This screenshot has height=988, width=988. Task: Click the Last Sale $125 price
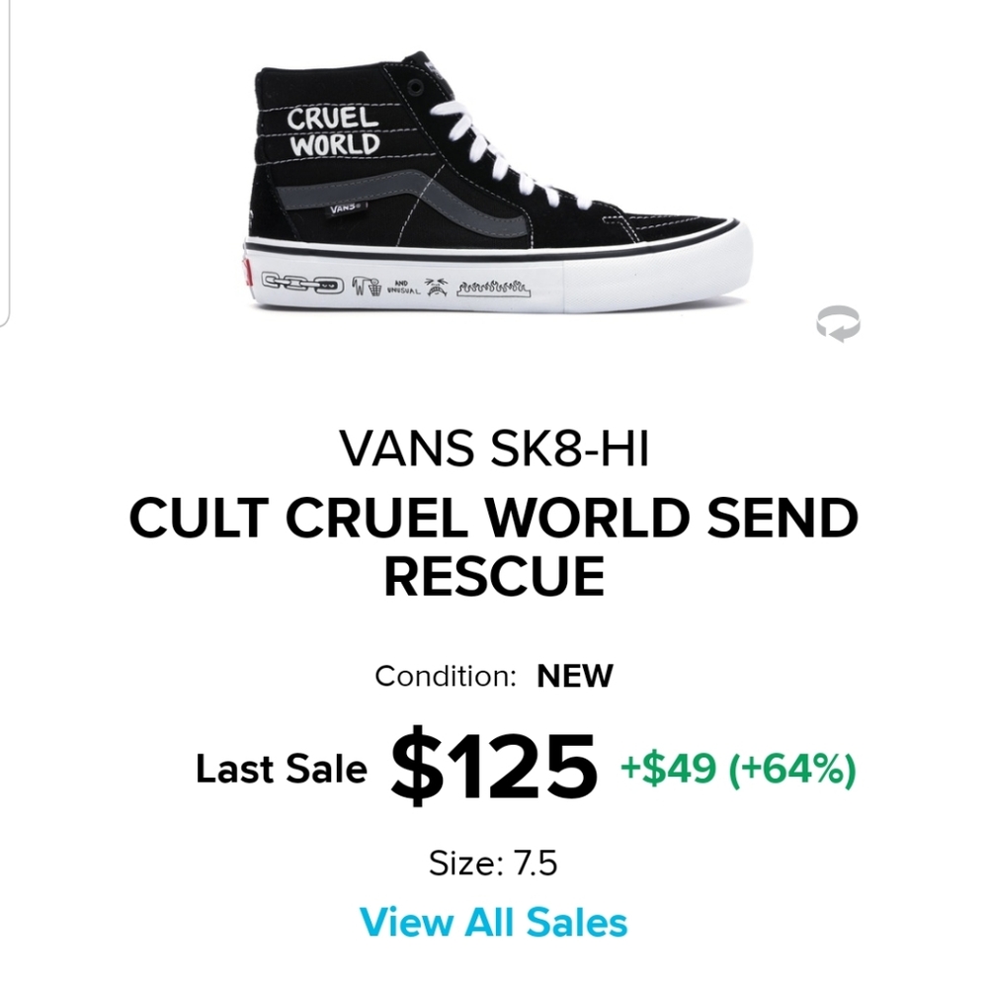494,769
